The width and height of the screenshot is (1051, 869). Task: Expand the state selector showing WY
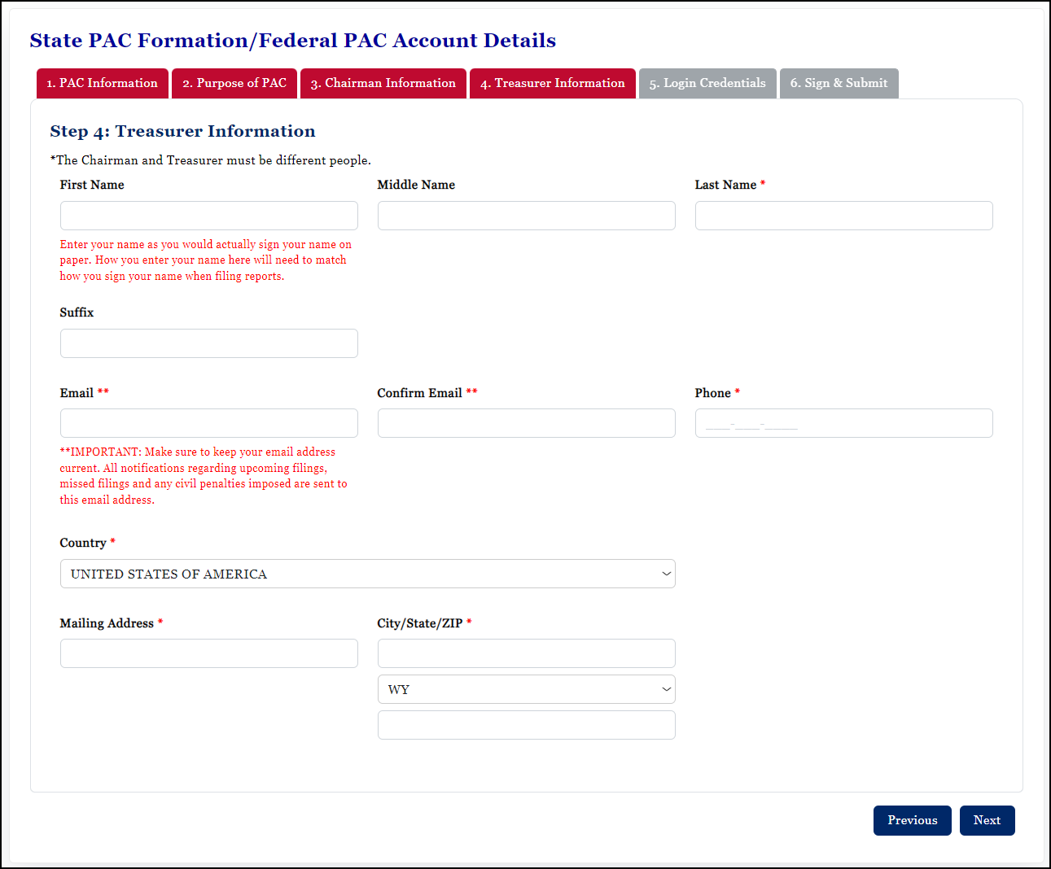click(526, 689)
